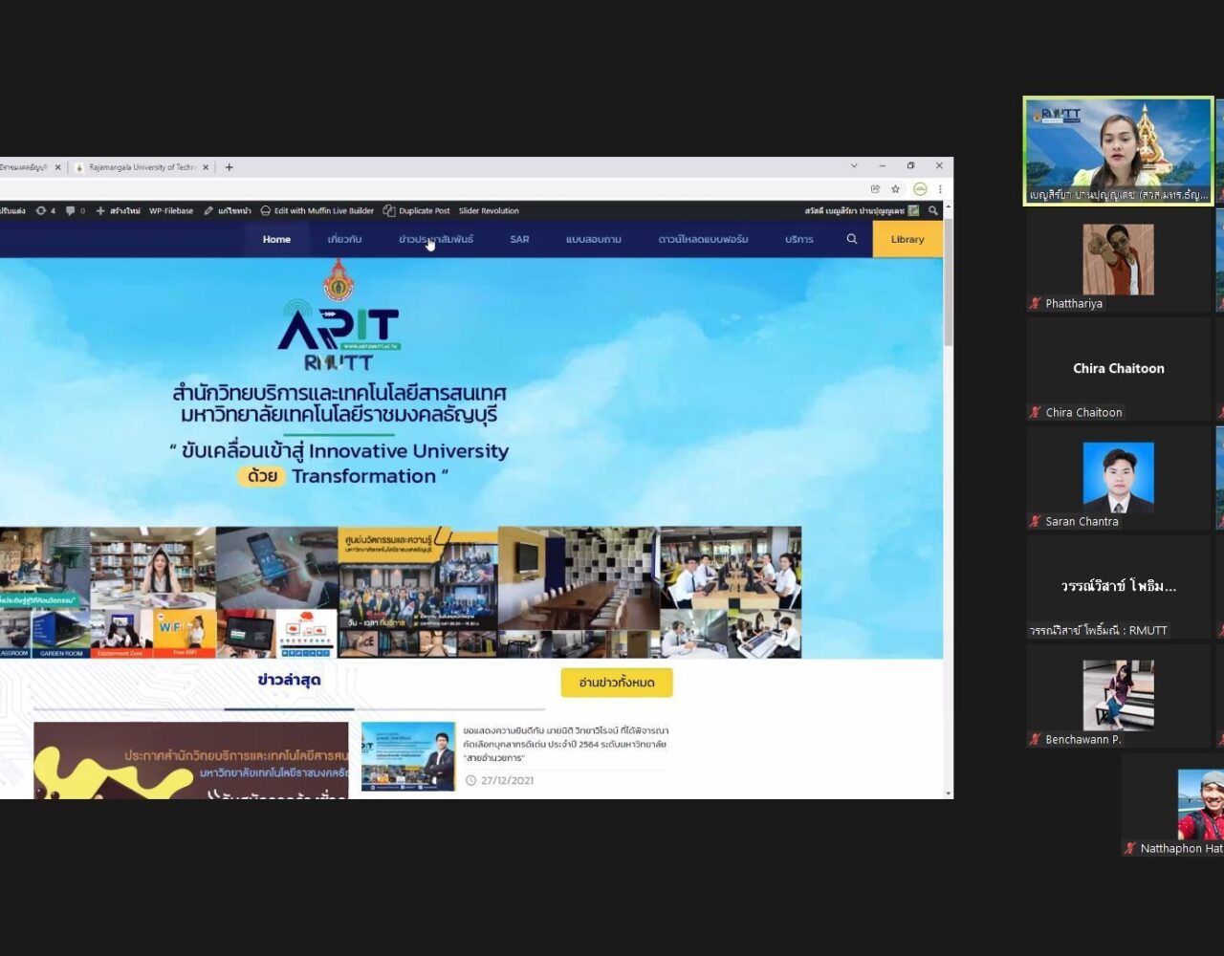Open the user greeting account menu
The image size is (1224, 956).
(x=862, y=210)
